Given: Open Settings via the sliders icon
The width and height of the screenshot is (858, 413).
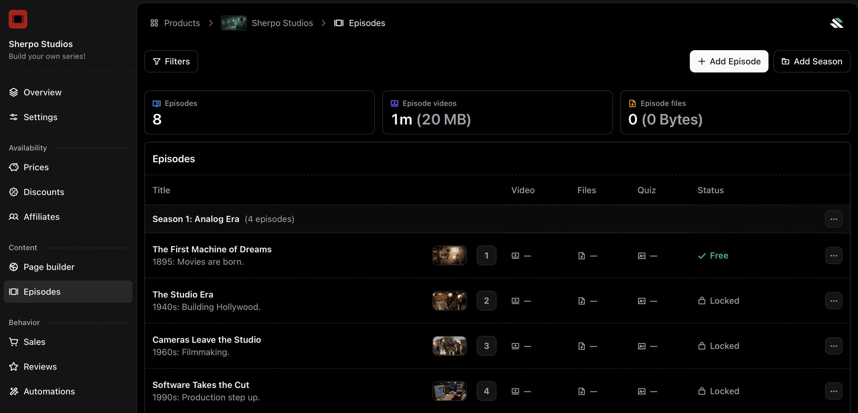Looking at the screenshot, I should pos(14,117).
